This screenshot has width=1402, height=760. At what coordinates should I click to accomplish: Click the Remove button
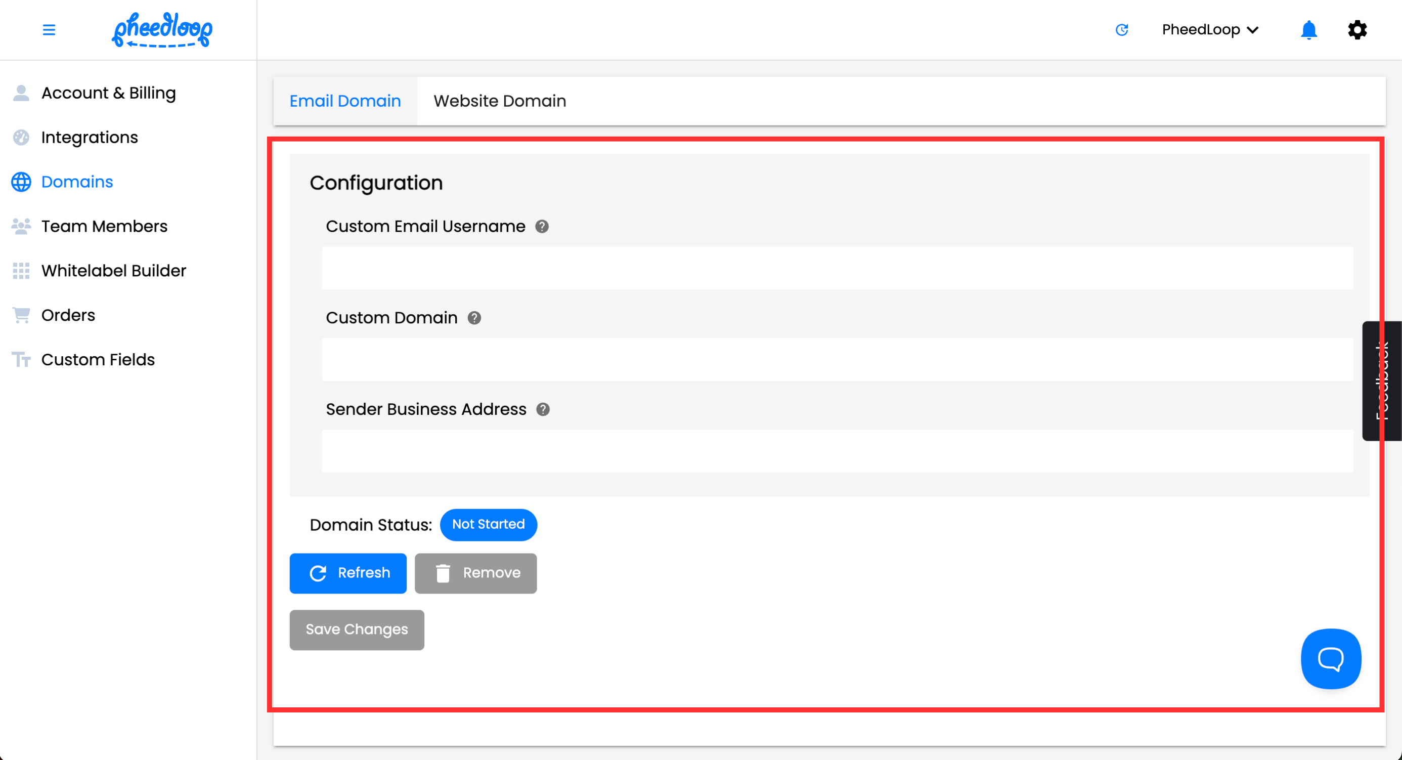(475, 573)
